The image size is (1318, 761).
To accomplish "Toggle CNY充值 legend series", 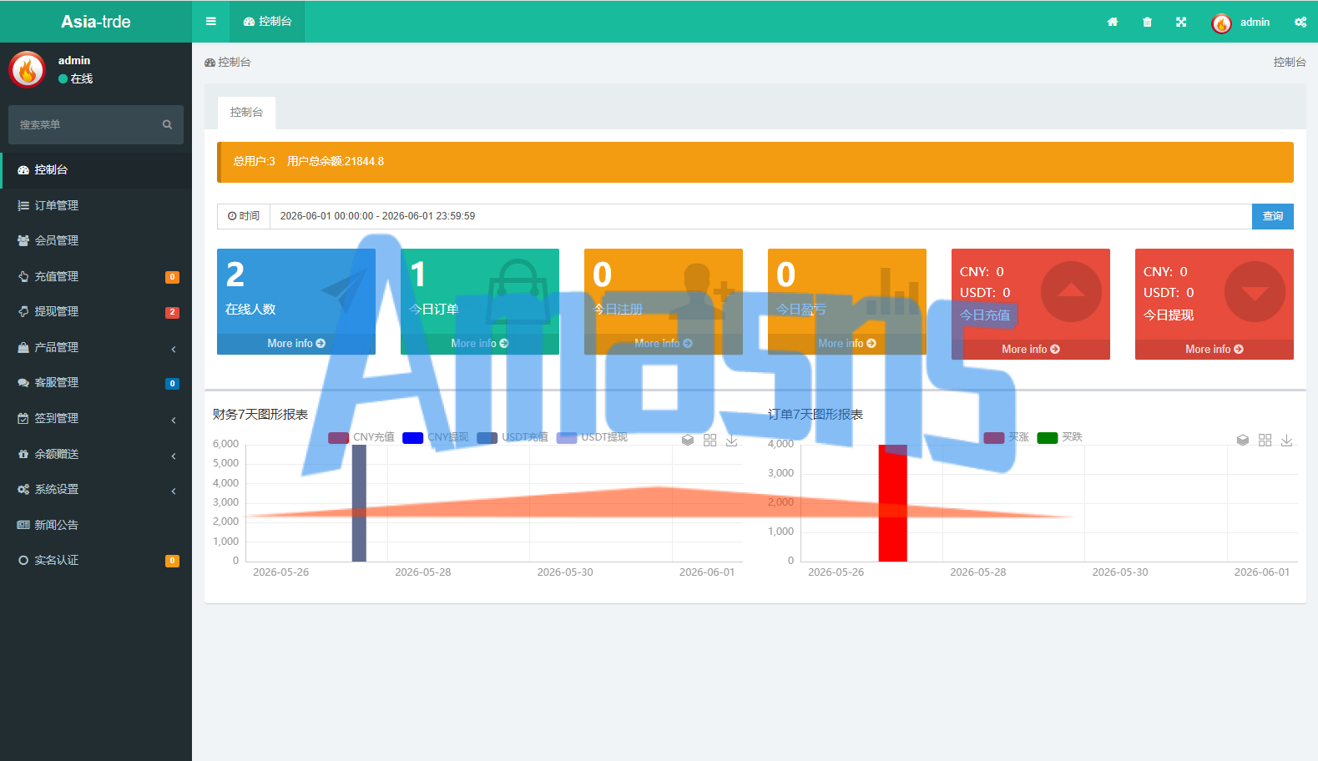I will pyautogui.click(x=361, y=437).
